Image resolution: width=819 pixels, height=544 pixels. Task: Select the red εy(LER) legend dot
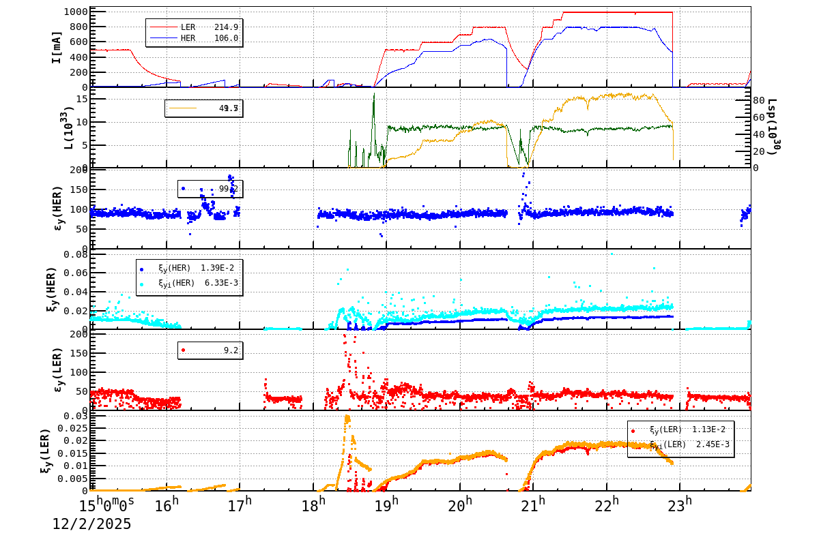tap(183, 351)
